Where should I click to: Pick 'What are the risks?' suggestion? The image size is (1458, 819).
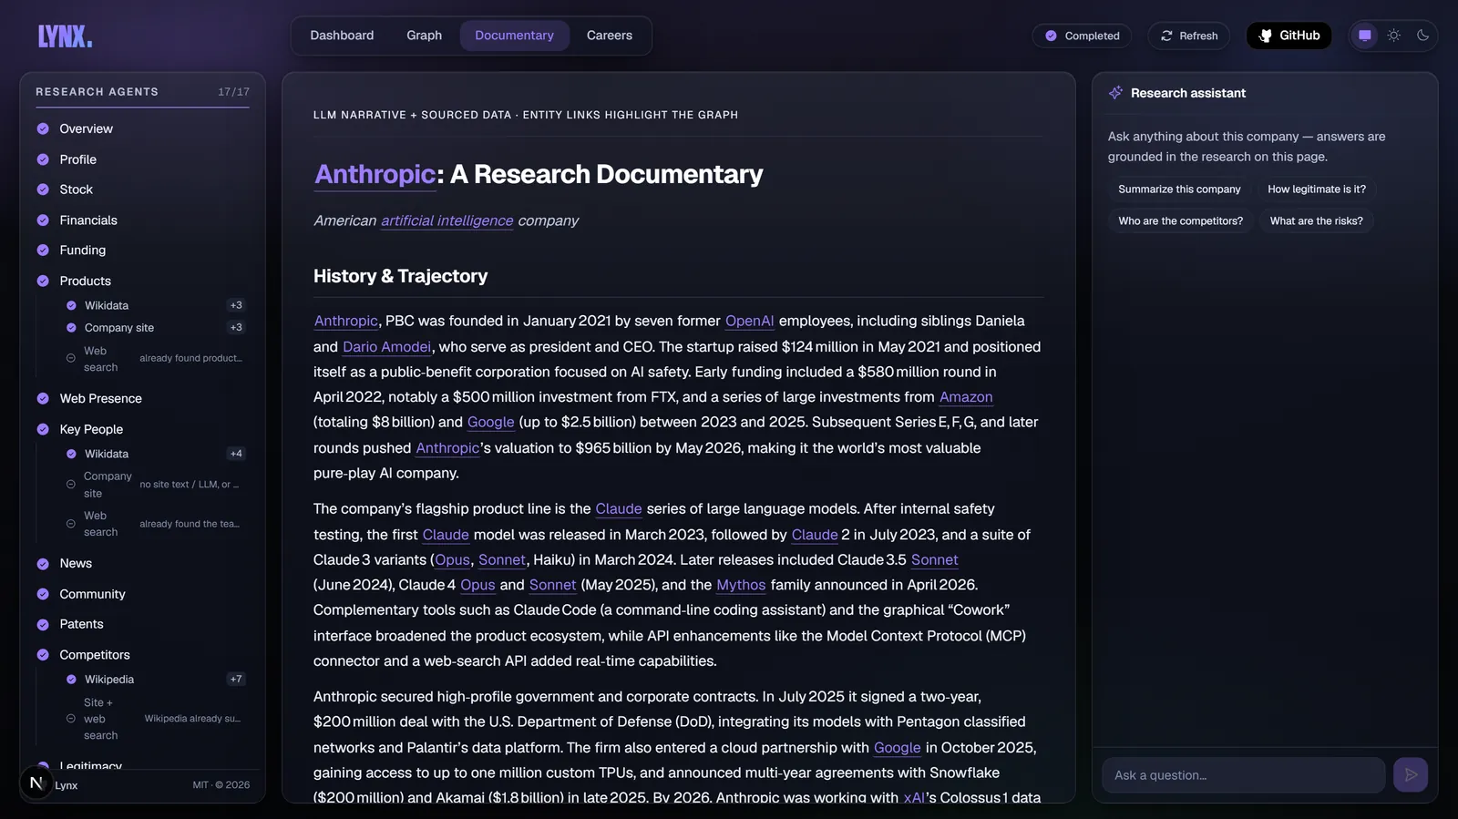pyautogui.click(x=1316, y=220)
